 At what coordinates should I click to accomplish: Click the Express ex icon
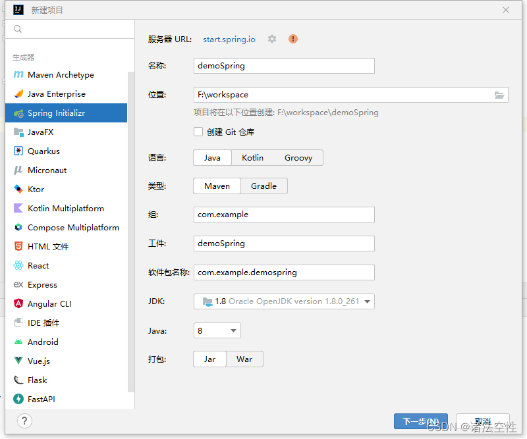click(x=18, y=284)
